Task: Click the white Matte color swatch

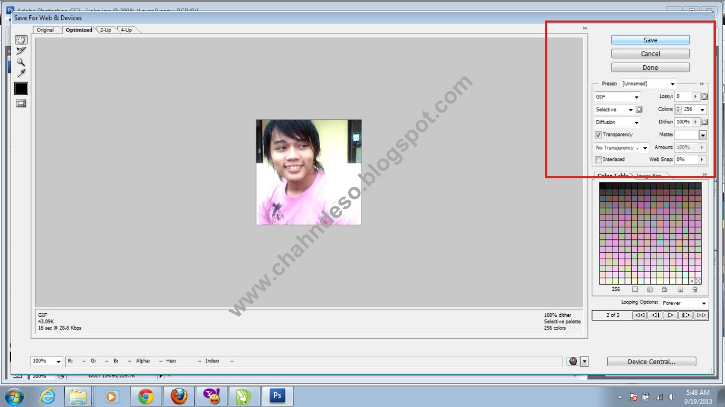Action: (x=686, y=135)
